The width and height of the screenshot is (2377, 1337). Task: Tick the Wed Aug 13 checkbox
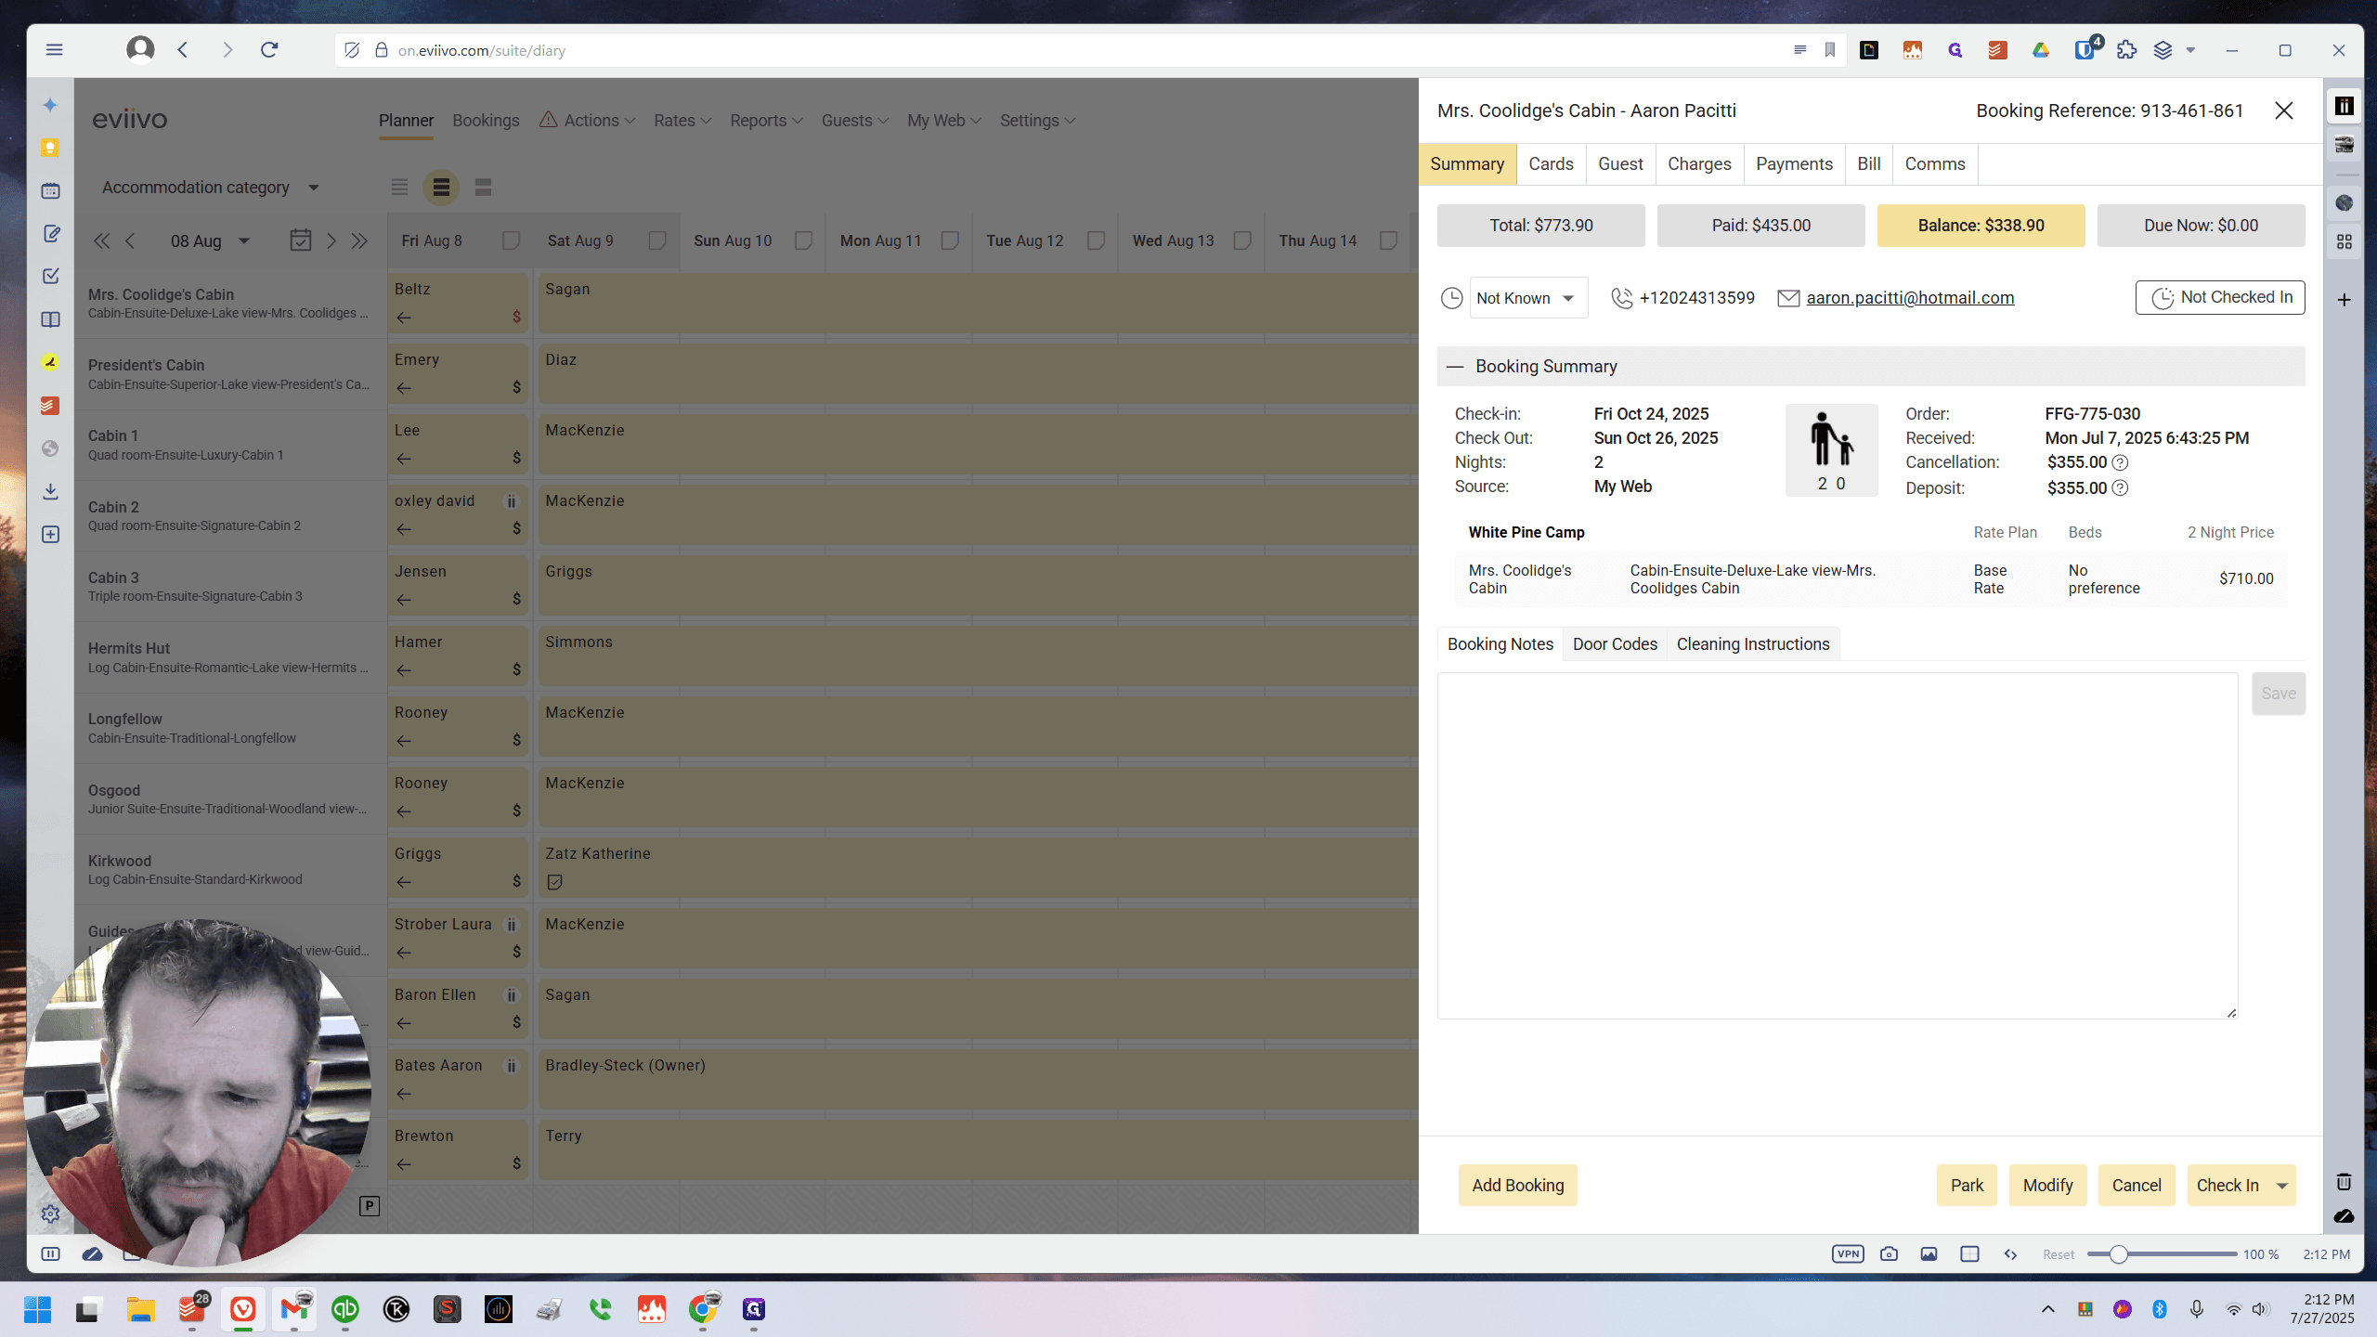click(x=1242, y=240)
